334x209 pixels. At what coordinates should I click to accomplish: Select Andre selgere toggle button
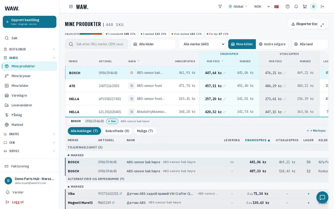[272, 44]
